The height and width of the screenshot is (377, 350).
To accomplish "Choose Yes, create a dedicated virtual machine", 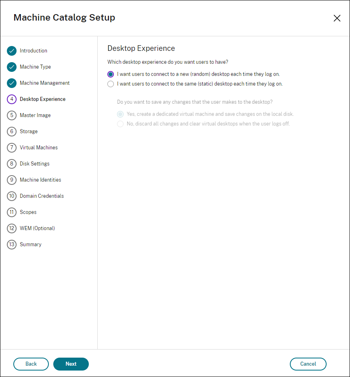I will (120, 114).
